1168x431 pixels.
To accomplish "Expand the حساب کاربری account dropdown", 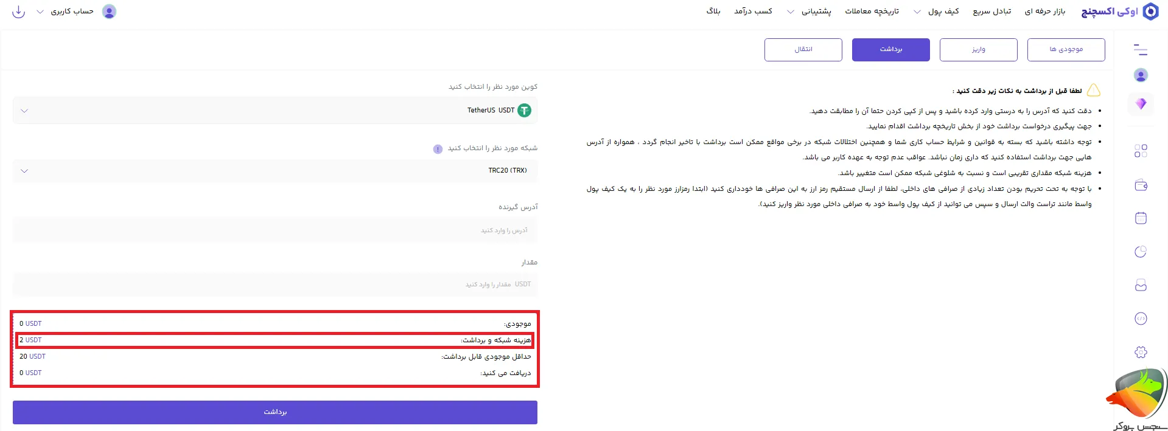I will coord(65,12).
